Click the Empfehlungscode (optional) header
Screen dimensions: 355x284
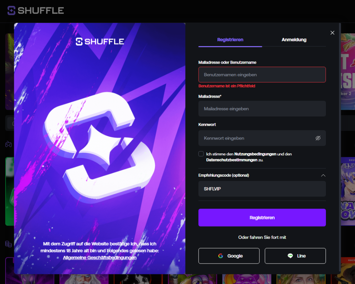click(x=224, y=175)
